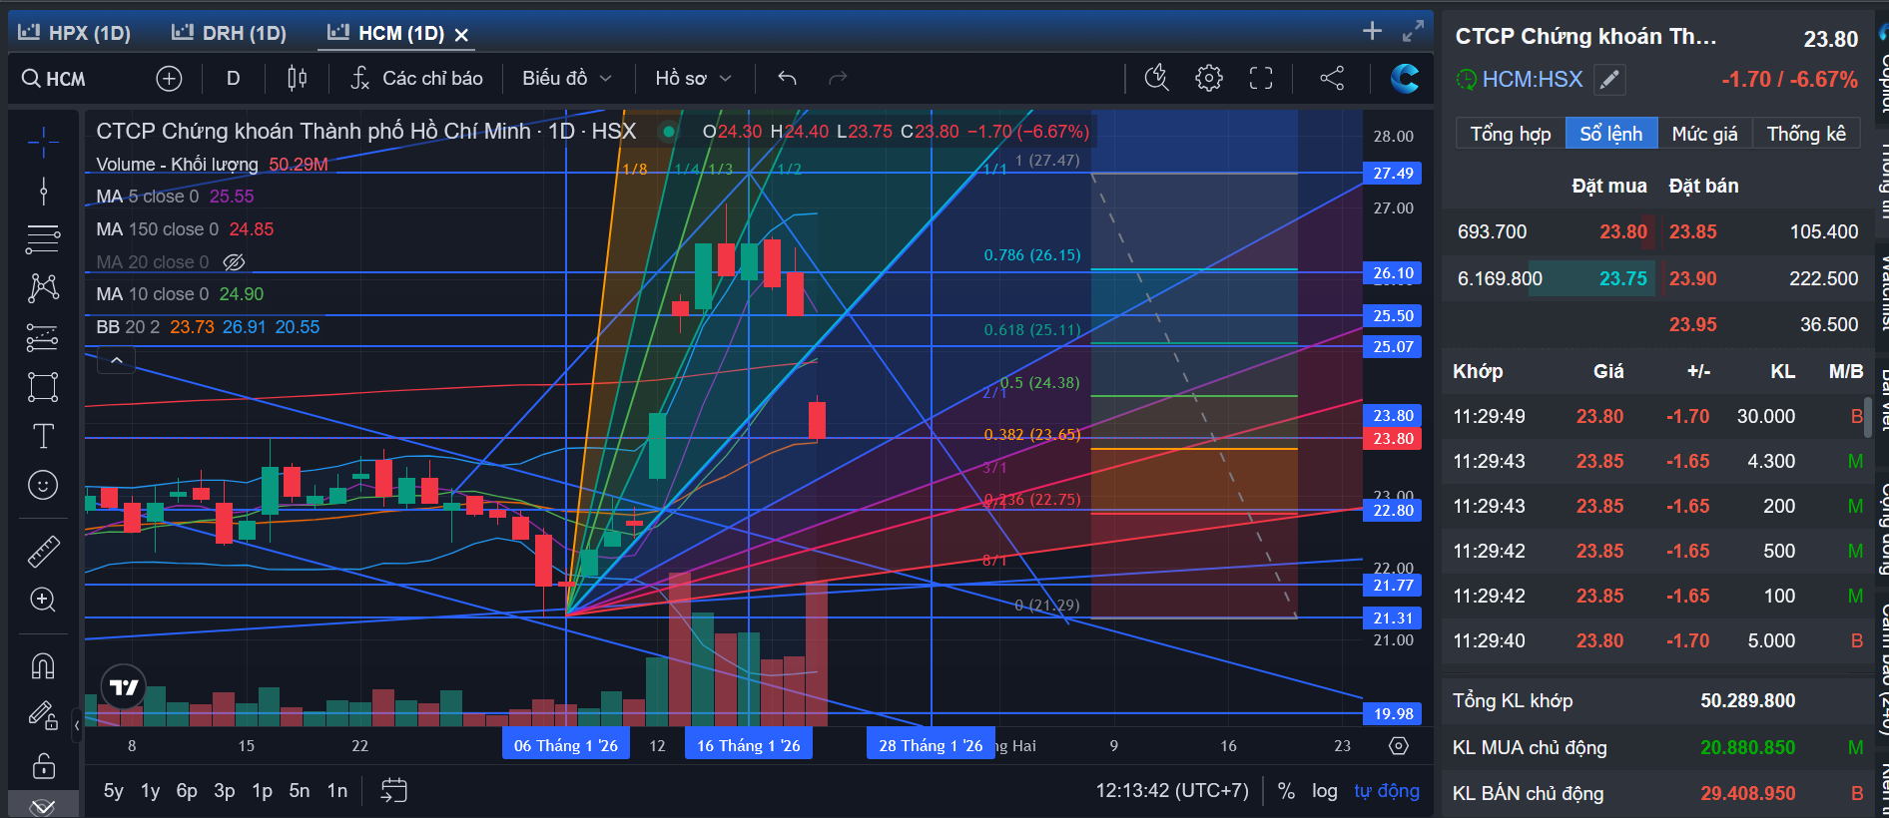Collapse the indicator legend chevron
Viewport: 1889px width, 818px height.
(x=117, y=360)
